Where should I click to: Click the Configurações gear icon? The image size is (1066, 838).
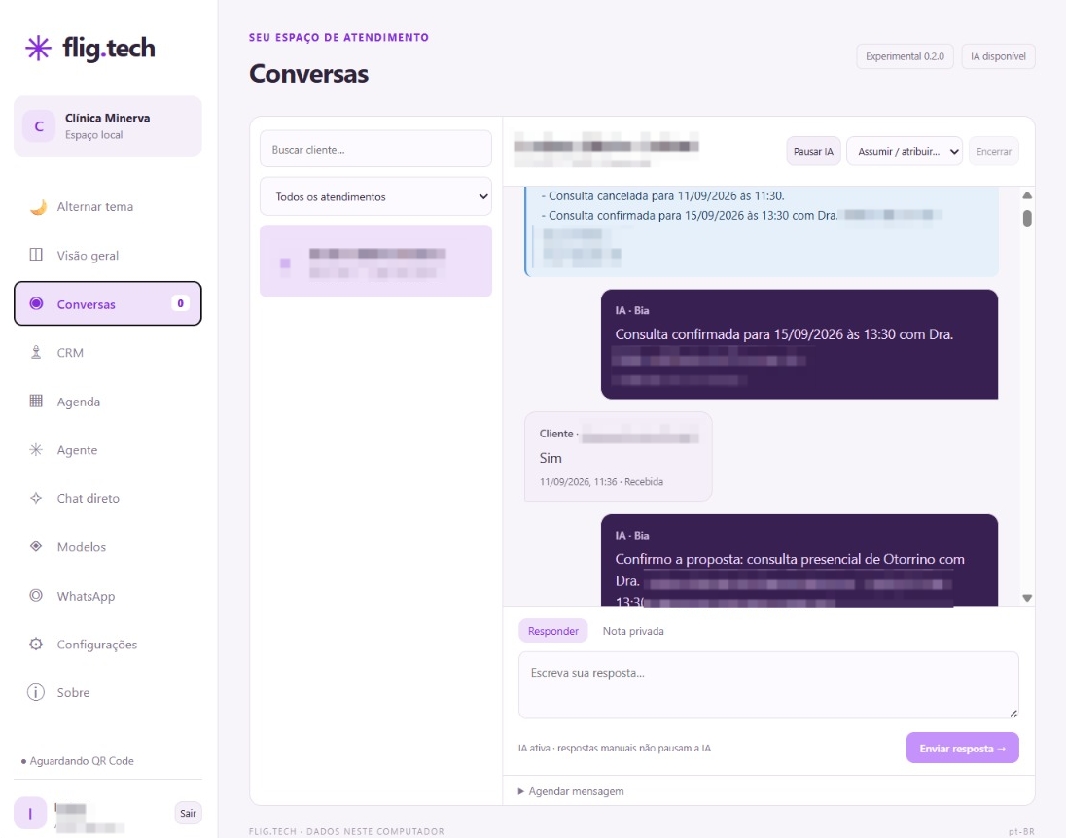pos(36,644)
